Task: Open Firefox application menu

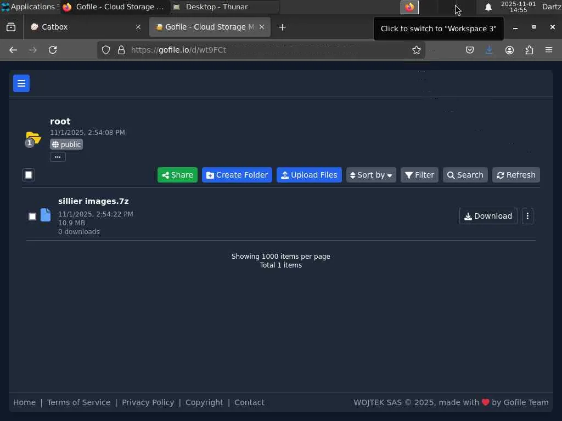Action: tap(549, 50)
